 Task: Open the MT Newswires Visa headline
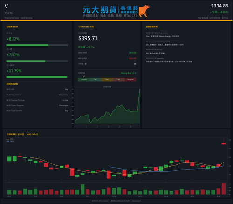coord(169,61)
